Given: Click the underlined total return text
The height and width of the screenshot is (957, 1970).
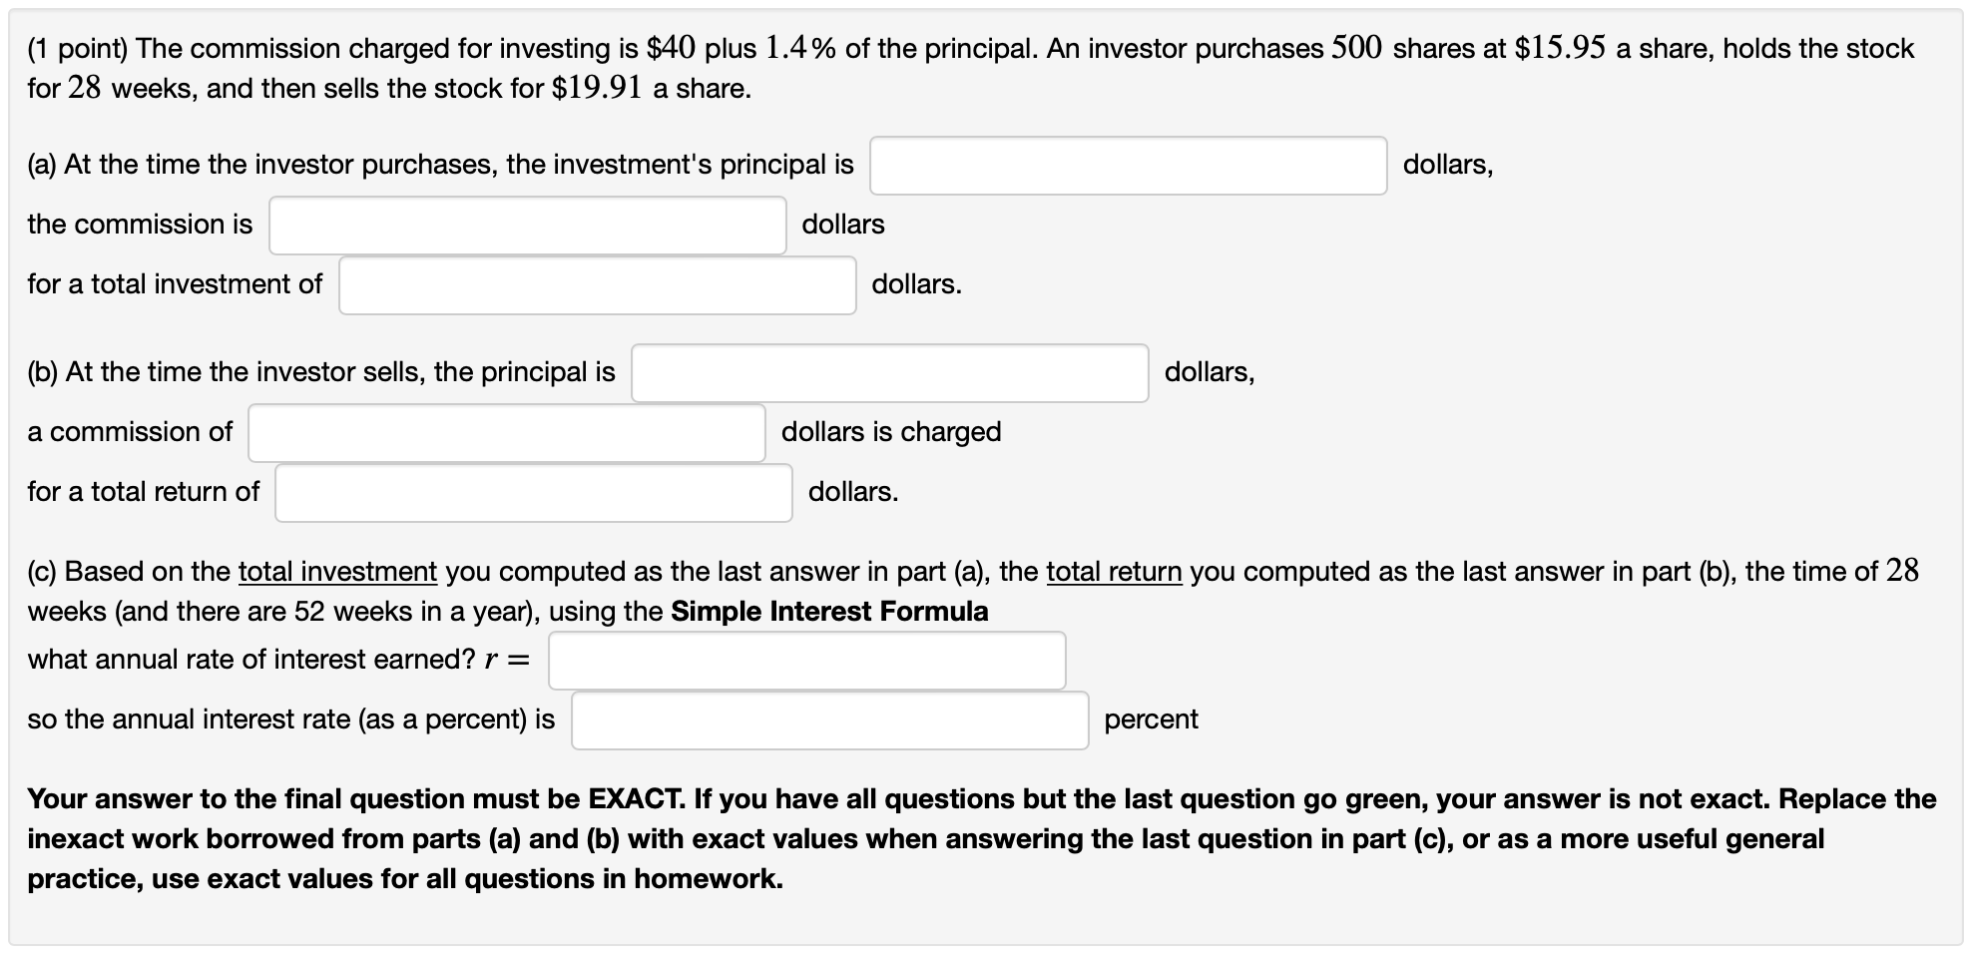Looking at the screenshot, I should pos(1113,572).
